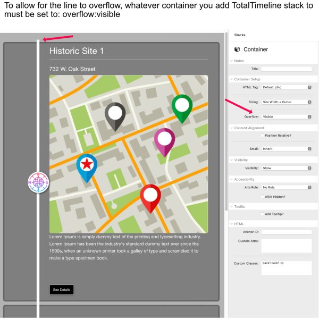The height and width of the screenshot is (319, 319).
Task: Click the dark gray map pin
Action: 115,115
